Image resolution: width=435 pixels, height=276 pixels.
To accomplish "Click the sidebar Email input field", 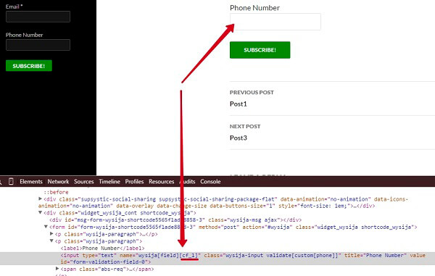I will tap(38, 17).
